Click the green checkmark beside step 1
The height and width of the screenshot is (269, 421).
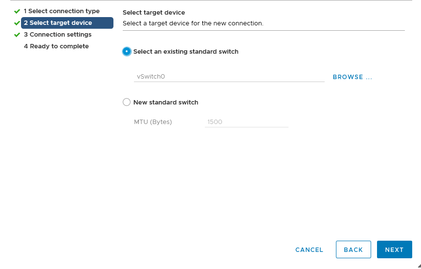(x=17, y=11)
